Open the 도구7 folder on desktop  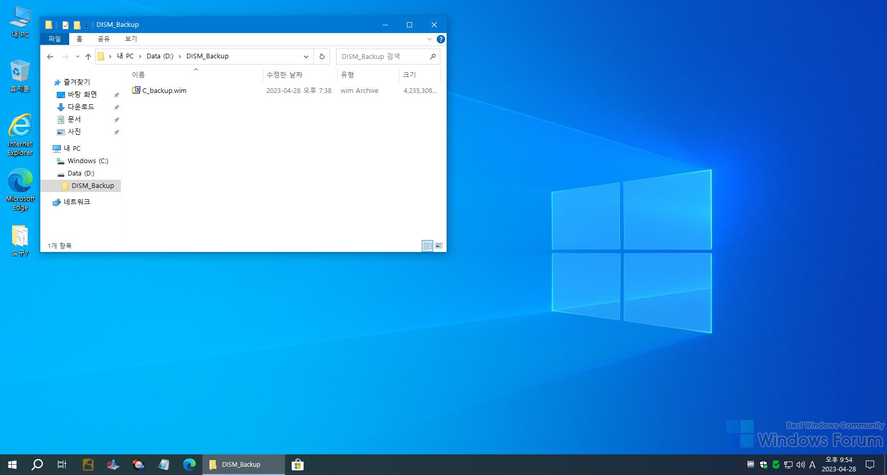tap(20, 241)
